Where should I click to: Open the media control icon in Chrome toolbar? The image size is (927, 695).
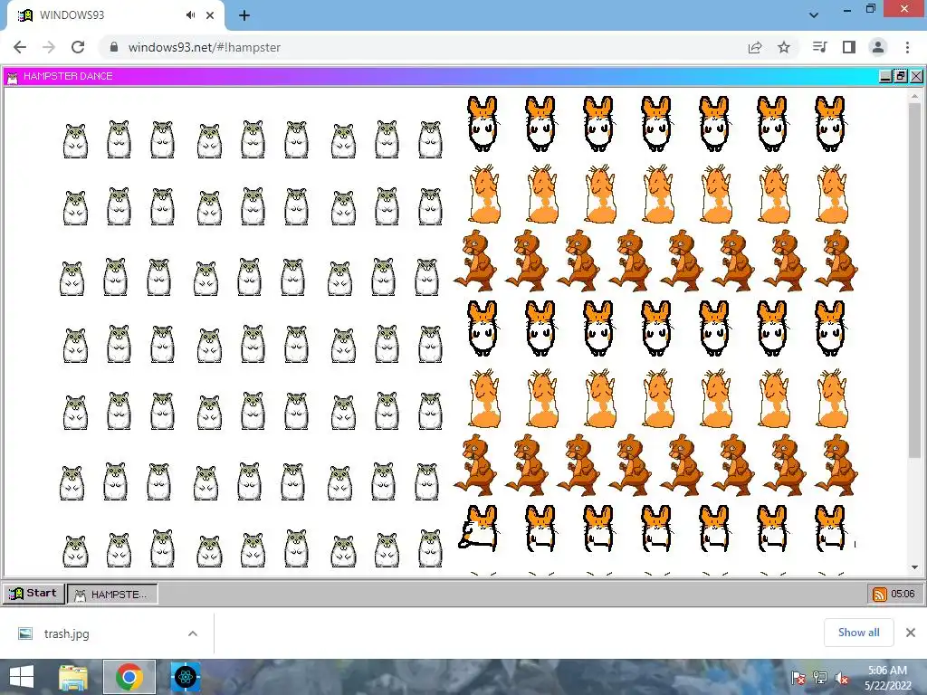819,47
